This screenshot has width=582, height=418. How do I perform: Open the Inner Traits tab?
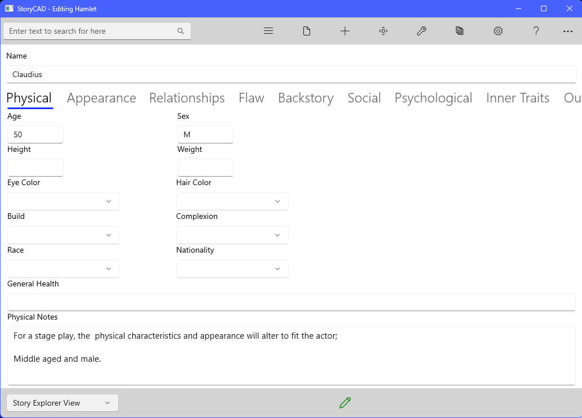(x=518, y=98)
